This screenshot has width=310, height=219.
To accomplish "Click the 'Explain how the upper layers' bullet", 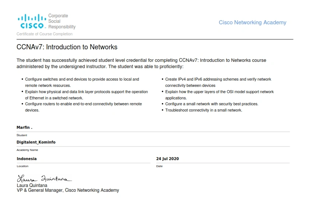I will coord(219,95).
